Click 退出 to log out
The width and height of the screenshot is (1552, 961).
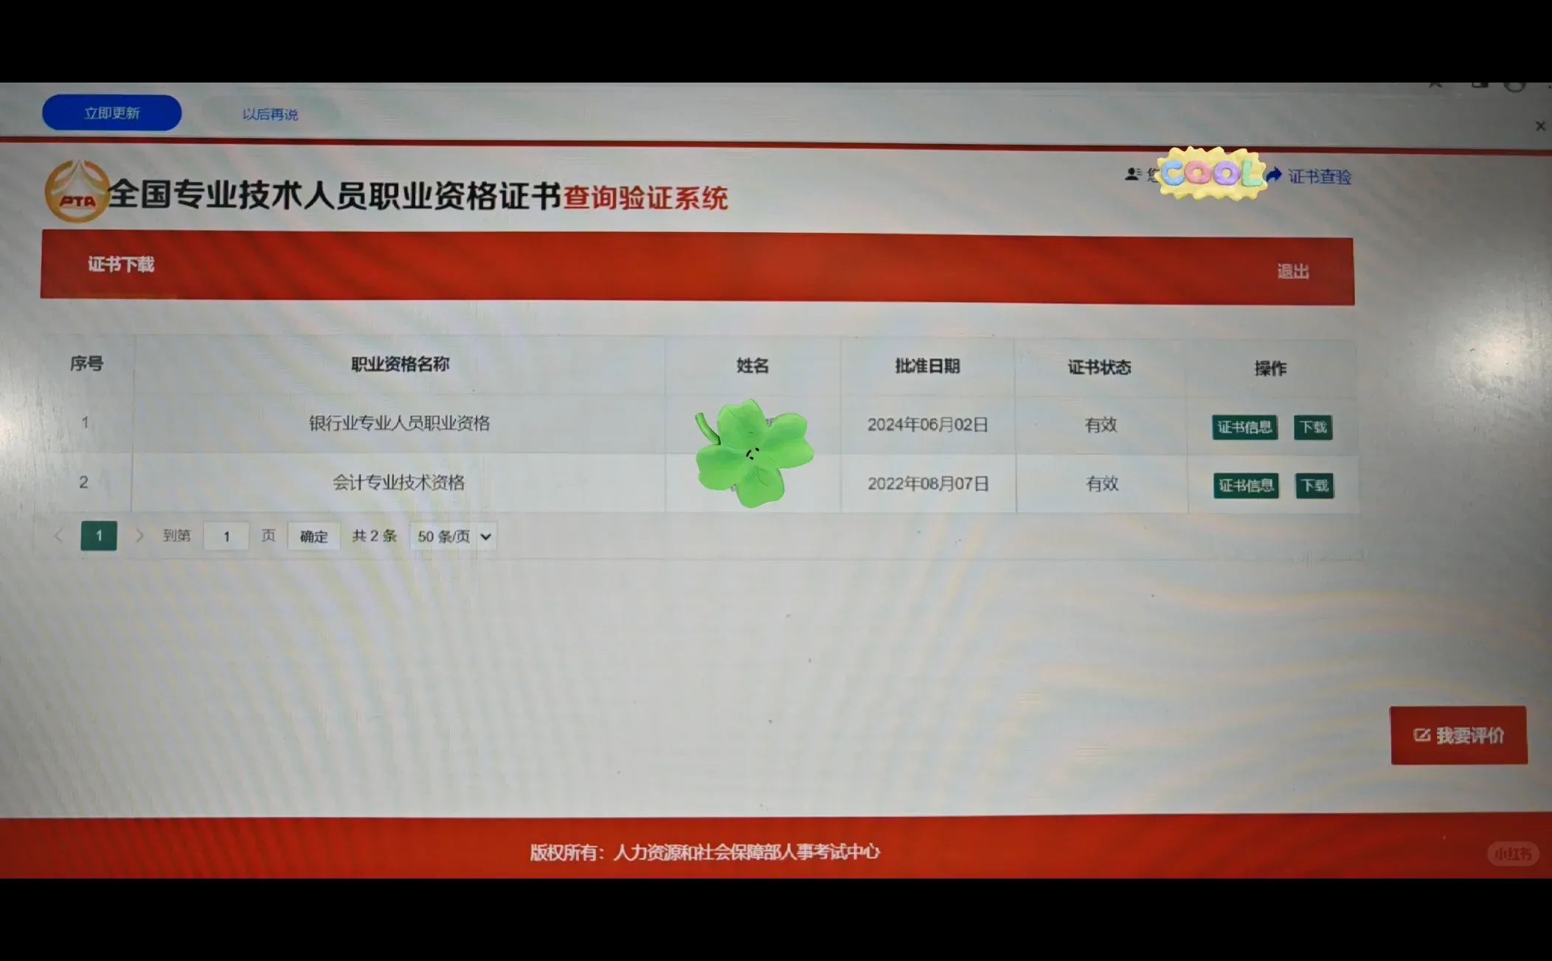coord(1293,270)
